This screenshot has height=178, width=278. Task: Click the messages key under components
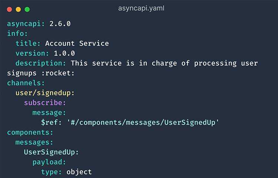(34, 142)
